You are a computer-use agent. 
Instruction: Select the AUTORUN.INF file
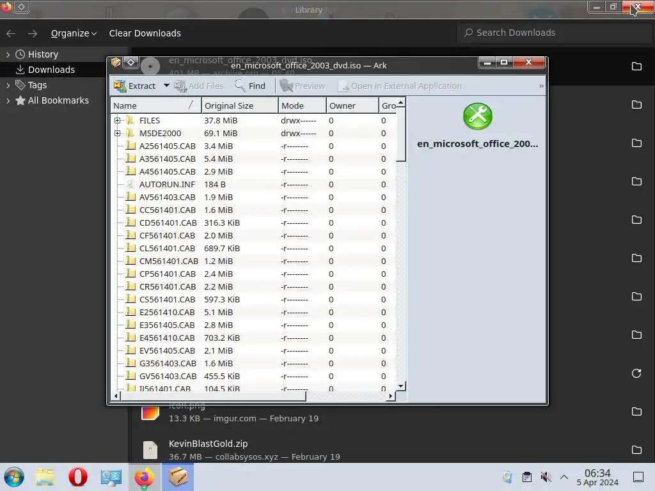[x=253, y=185]
